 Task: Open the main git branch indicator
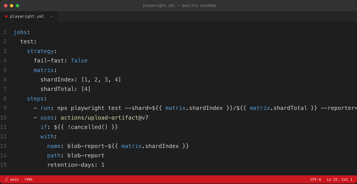12,179
